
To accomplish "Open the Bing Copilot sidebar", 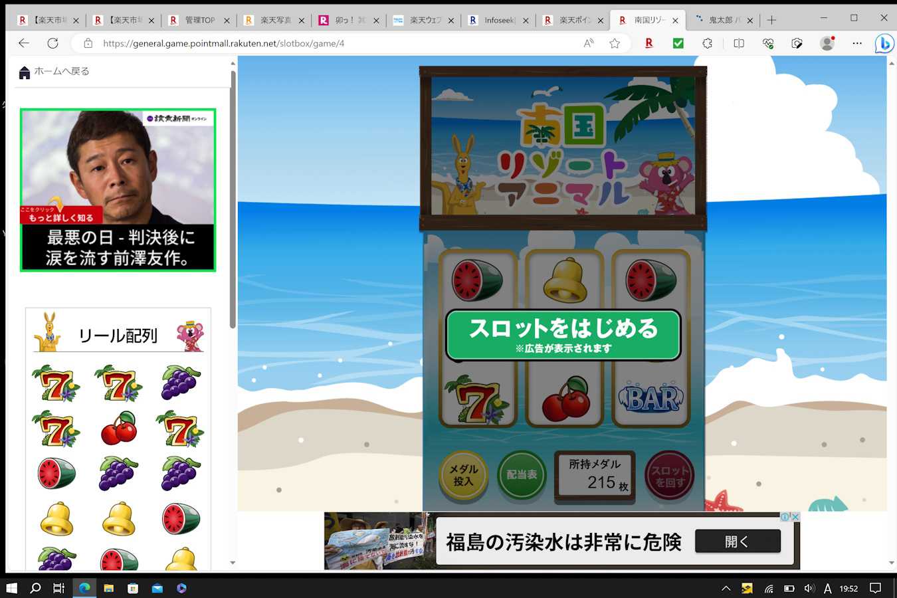I will (x=884, y=43).
